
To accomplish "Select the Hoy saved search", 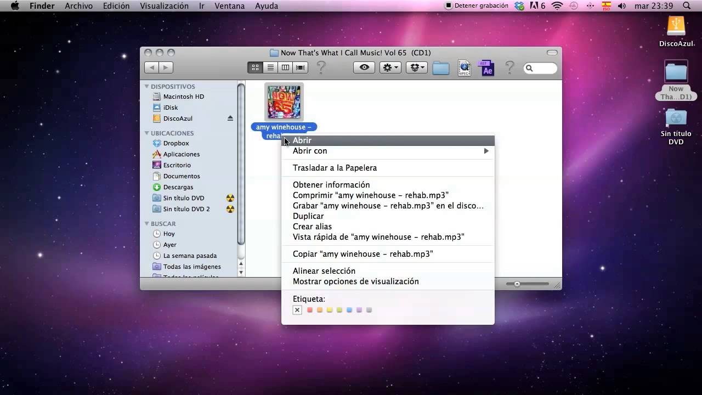I will pyautogui.click(x=169, y=234).
